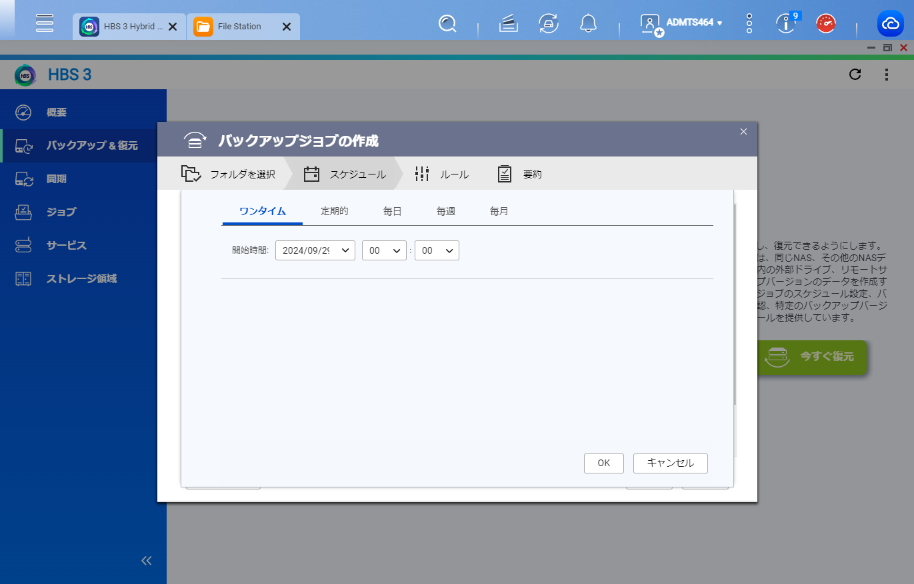Click the HBS 3 app logo
The height and width of the screenshot is (584, 914).
(x=25, y=75)
